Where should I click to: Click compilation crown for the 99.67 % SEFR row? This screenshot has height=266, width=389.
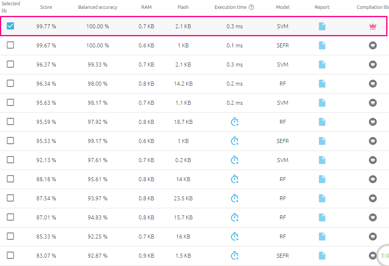click(373, 45)
